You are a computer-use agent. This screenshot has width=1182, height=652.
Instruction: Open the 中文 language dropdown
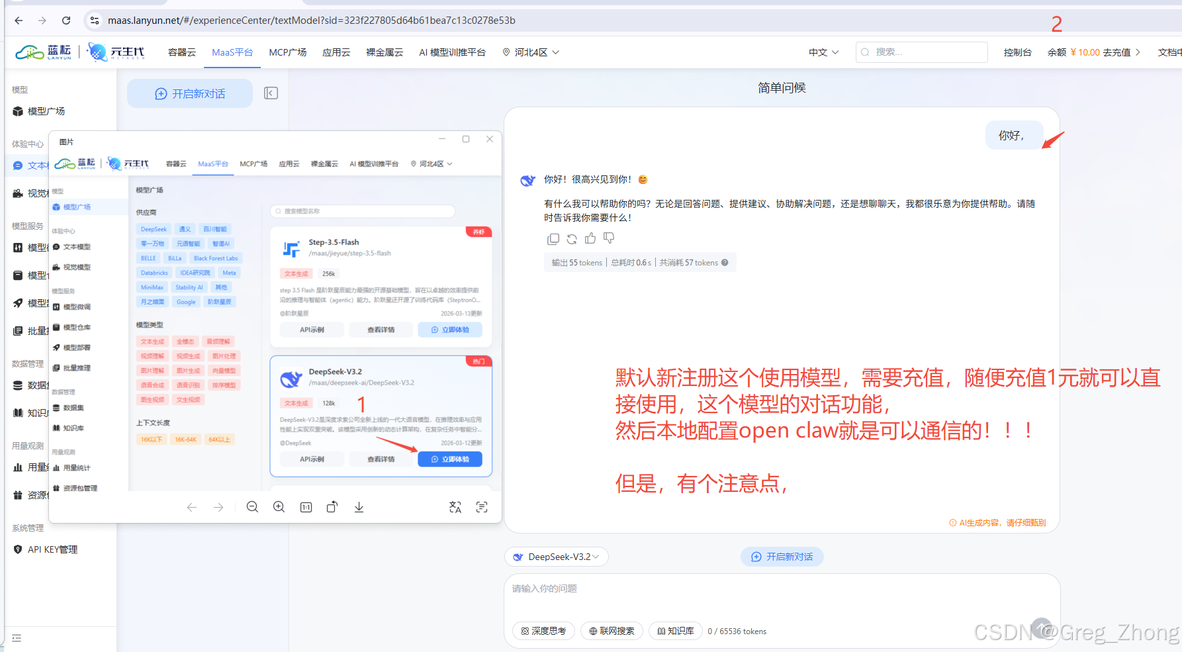pos(823,52)
